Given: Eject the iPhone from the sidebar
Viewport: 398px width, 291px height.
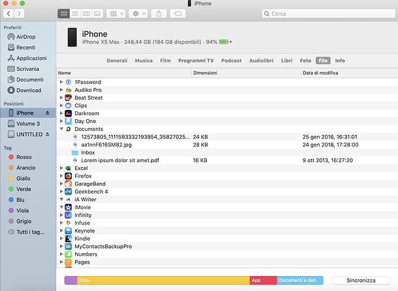Looking at the screenshot, I should point(48,113).
